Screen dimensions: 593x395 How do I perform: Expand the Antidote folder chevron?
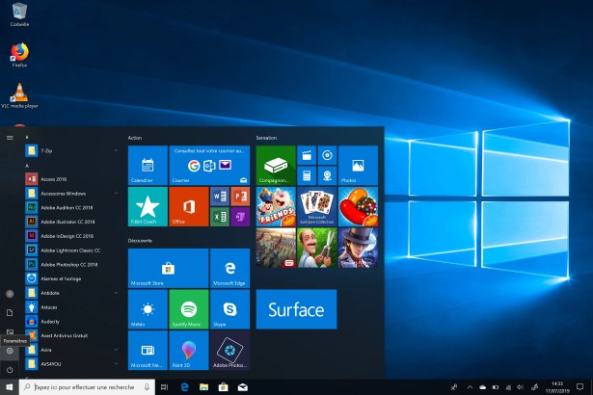116,293
